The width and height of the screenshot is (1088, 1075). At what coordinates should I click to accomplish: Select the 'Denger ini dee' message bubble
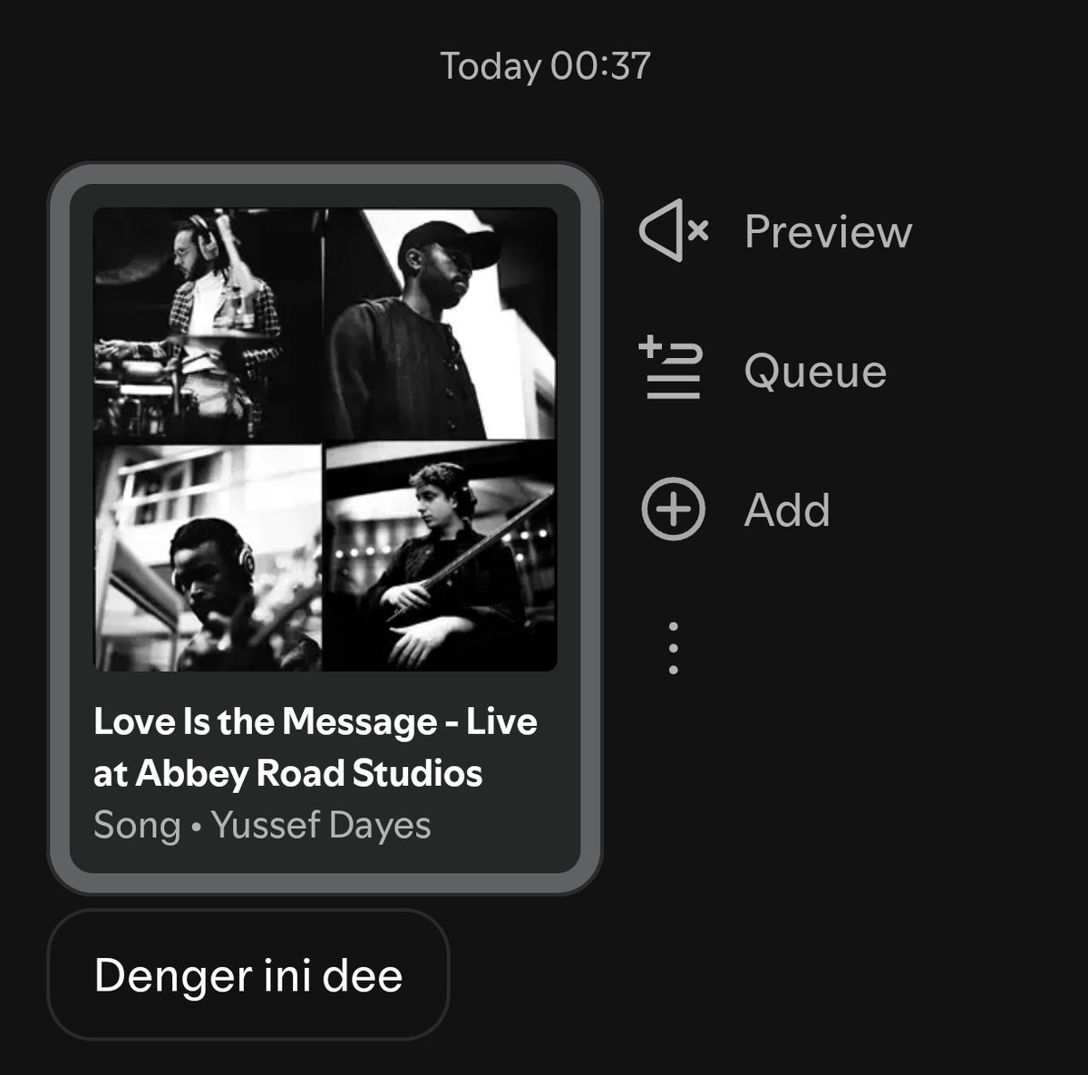248,975
